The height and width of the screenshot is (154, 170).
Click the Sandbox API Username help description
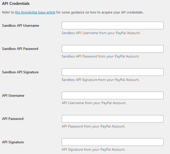coord(101,33)
